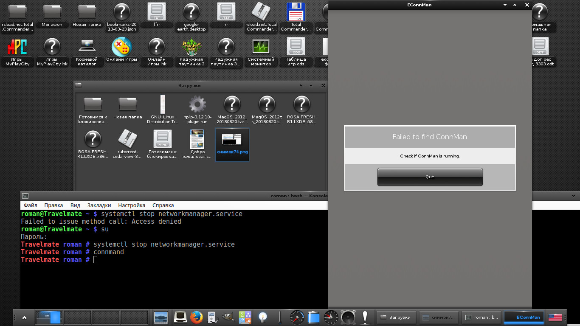Click the EConnMan taskbar button

tap(524, 317)
